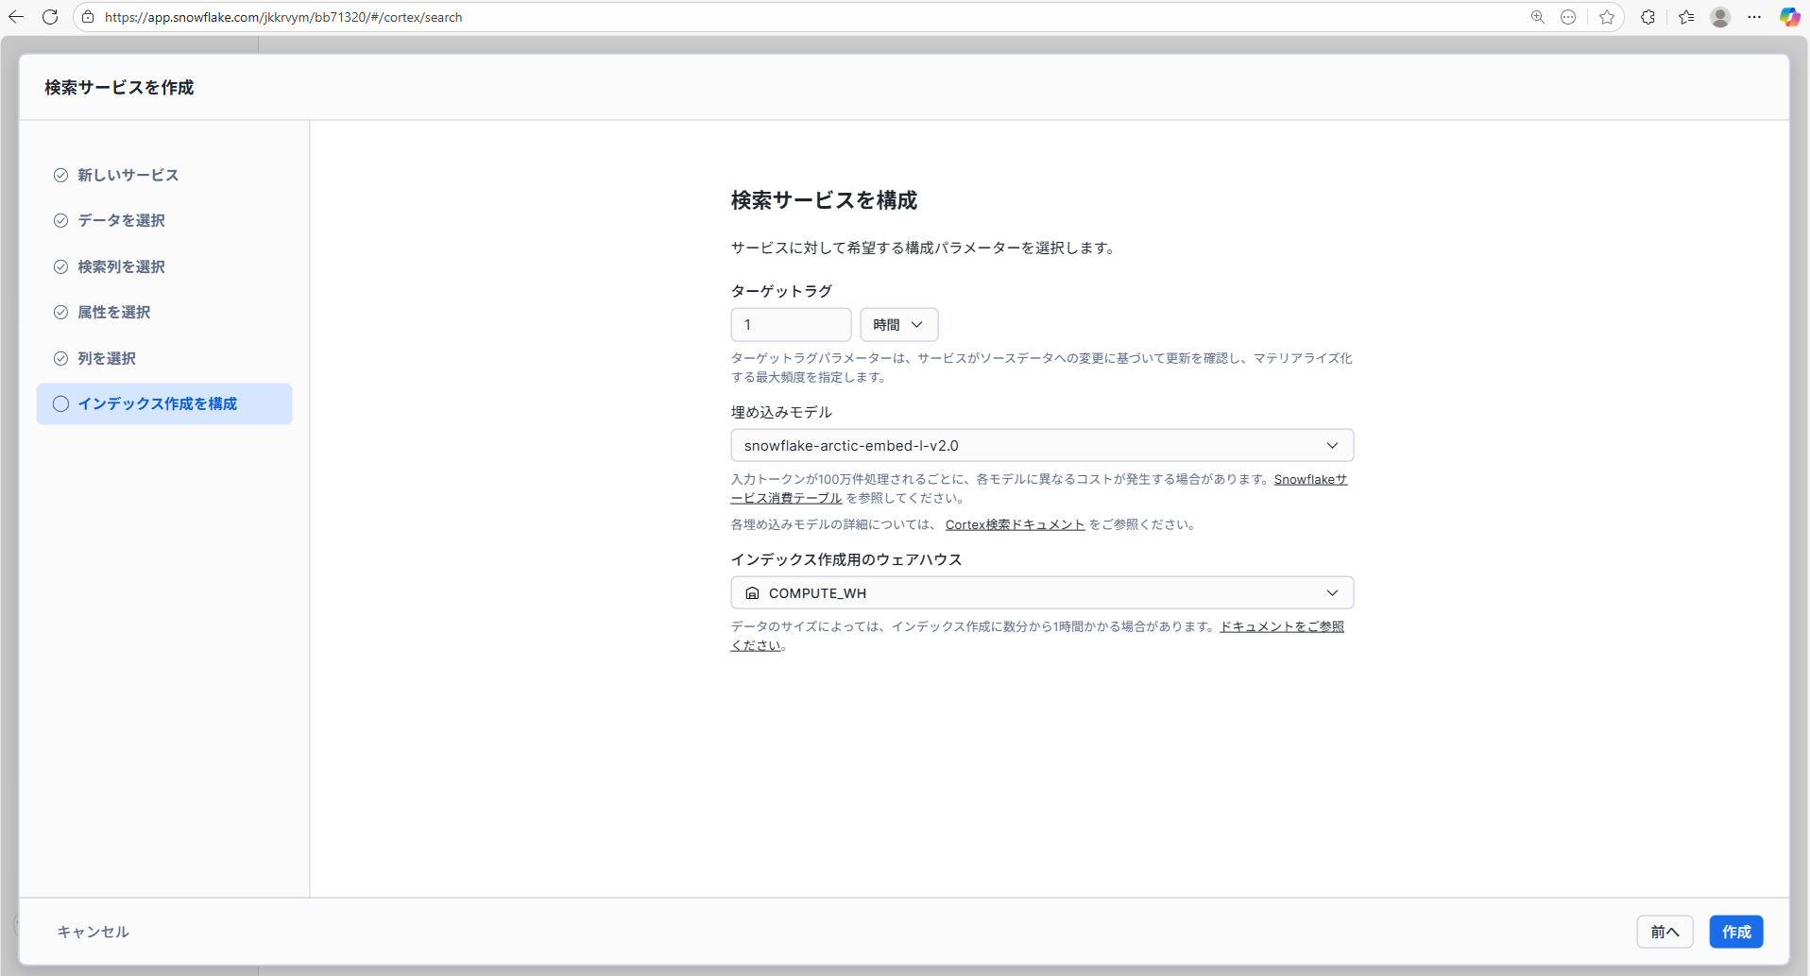The width and height of the screenshot is (1810, 976).
Task: Click the browser profile avatar icon
Action: pos(1719,17)
